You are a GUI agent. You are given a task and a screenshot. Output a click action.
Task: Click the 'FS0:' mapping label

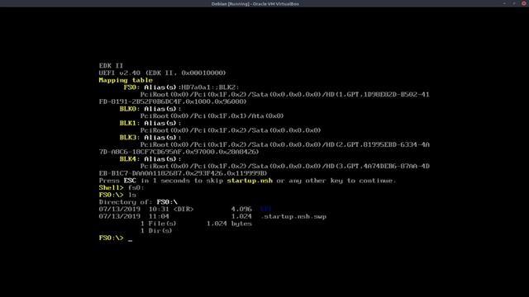(131, 87)
